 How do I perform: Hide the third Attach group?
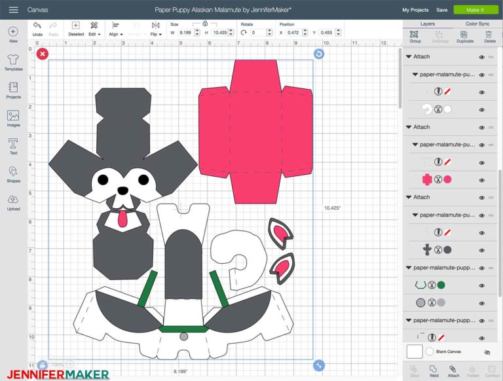[x=481, y=198]
